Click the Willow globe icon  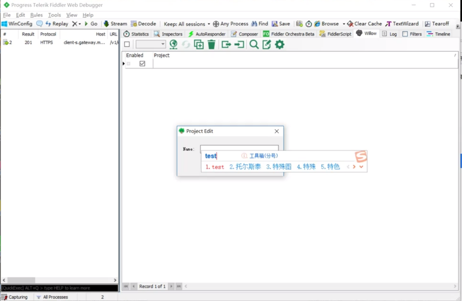[x=174, y=44]
